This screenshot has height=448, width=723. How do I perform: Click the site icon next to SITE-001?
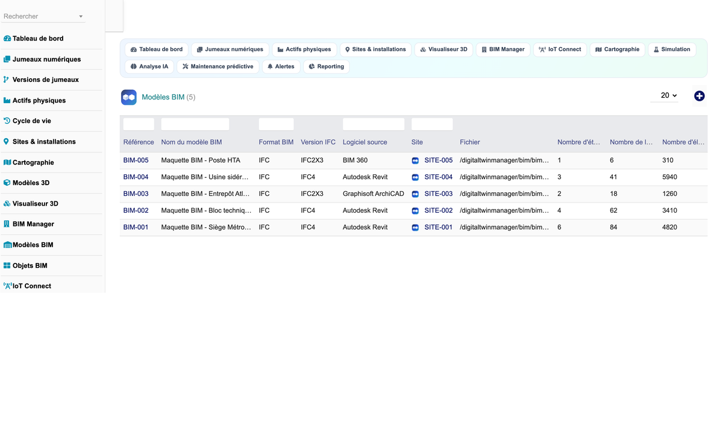tap(415, 228)
